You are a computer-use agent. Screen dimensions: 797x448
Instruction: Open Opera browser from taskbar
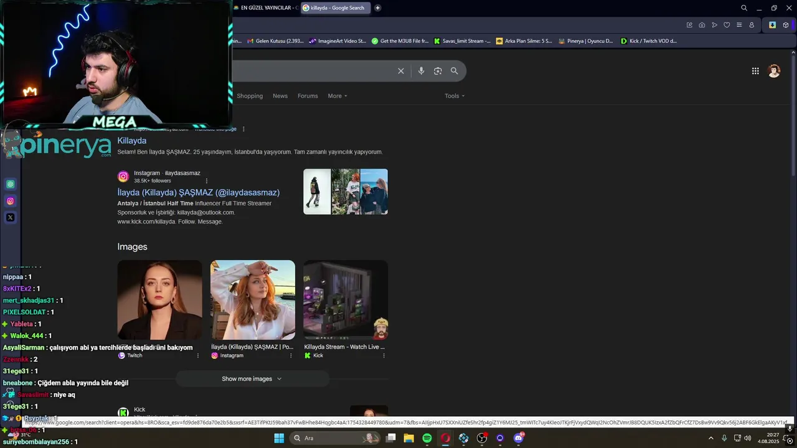click(445, 438)
